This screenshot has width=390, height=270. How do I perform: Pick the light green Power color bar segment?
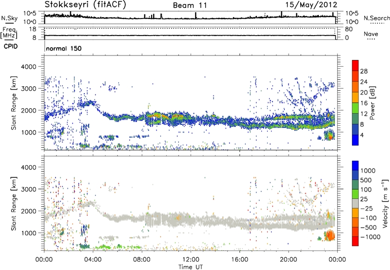355,108
